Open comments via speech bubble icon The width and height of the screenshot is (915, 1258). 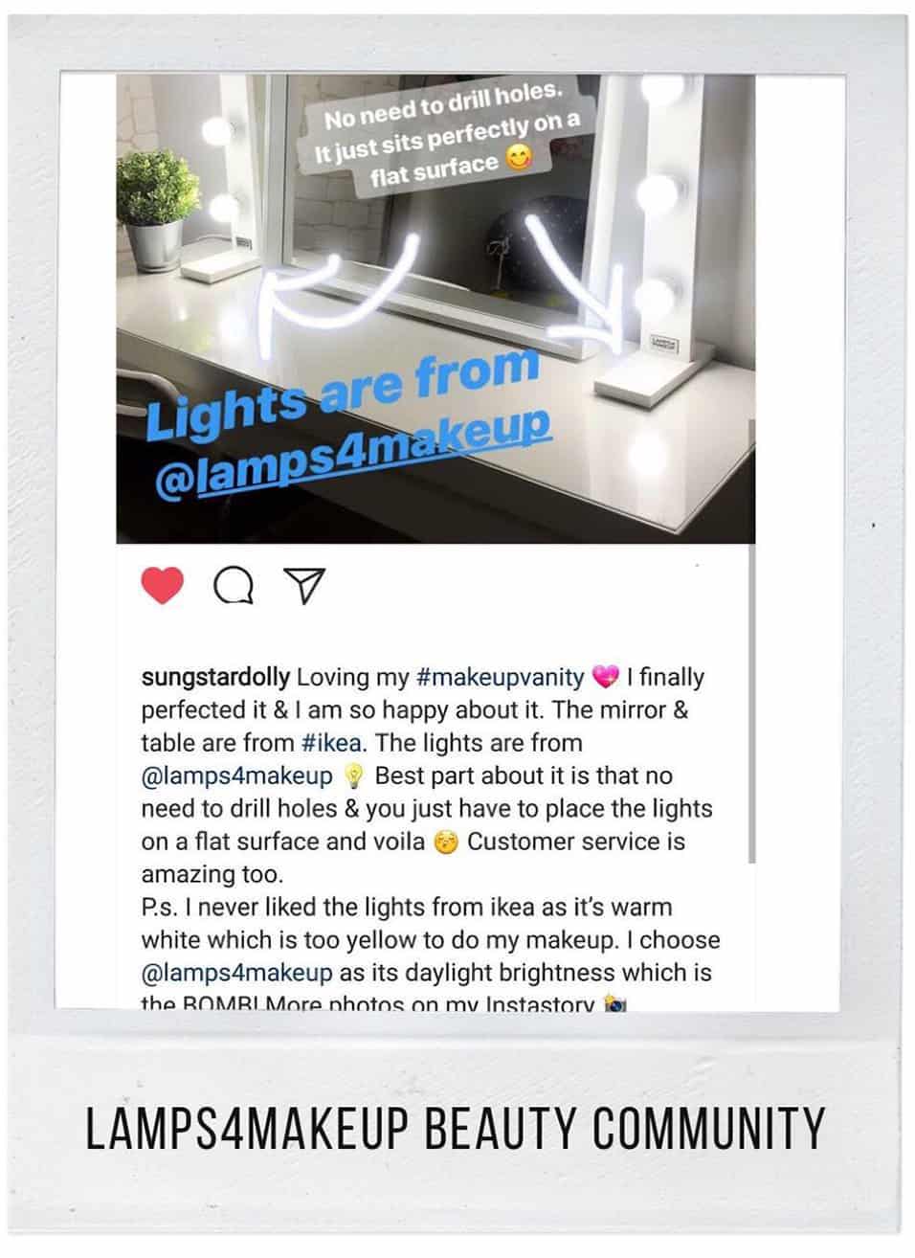coord(234,586)
